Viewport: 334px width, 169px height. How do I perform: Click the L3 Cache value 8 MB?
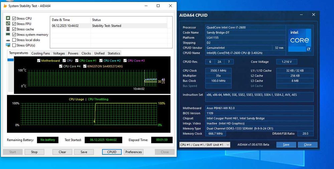pyautogui.click(x=295, y=81)
